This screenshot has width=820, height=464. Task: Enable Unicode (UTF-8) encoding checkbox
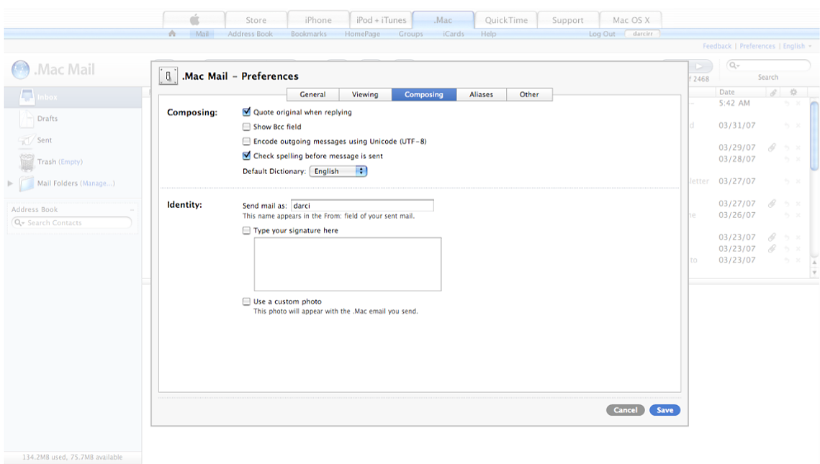[x=246, y=141]
